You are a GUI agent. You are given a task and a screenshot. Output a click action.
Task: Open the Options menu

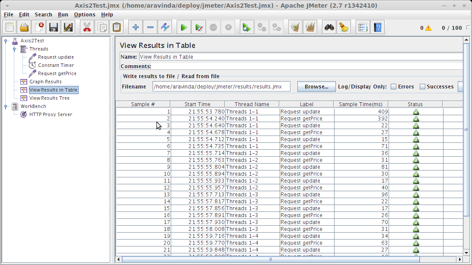[x=85, y=14]
